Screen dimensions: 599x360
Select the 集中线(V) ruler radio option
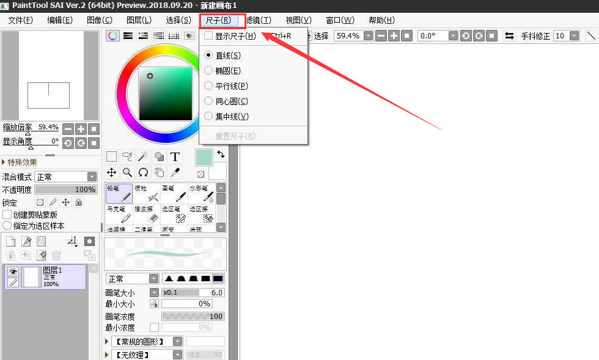click(x=208, y=117)
